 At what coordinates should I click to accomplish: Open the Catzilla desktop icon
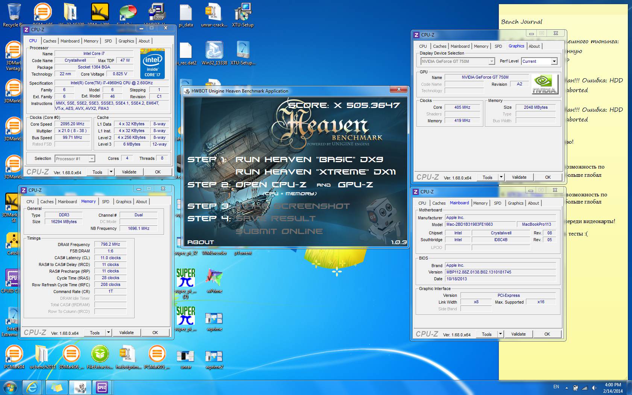[x=12, y=244]
